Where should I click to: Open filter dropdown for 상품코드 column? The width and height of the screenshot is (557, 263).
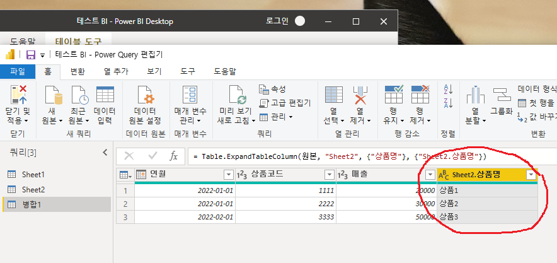coord(330,175)
